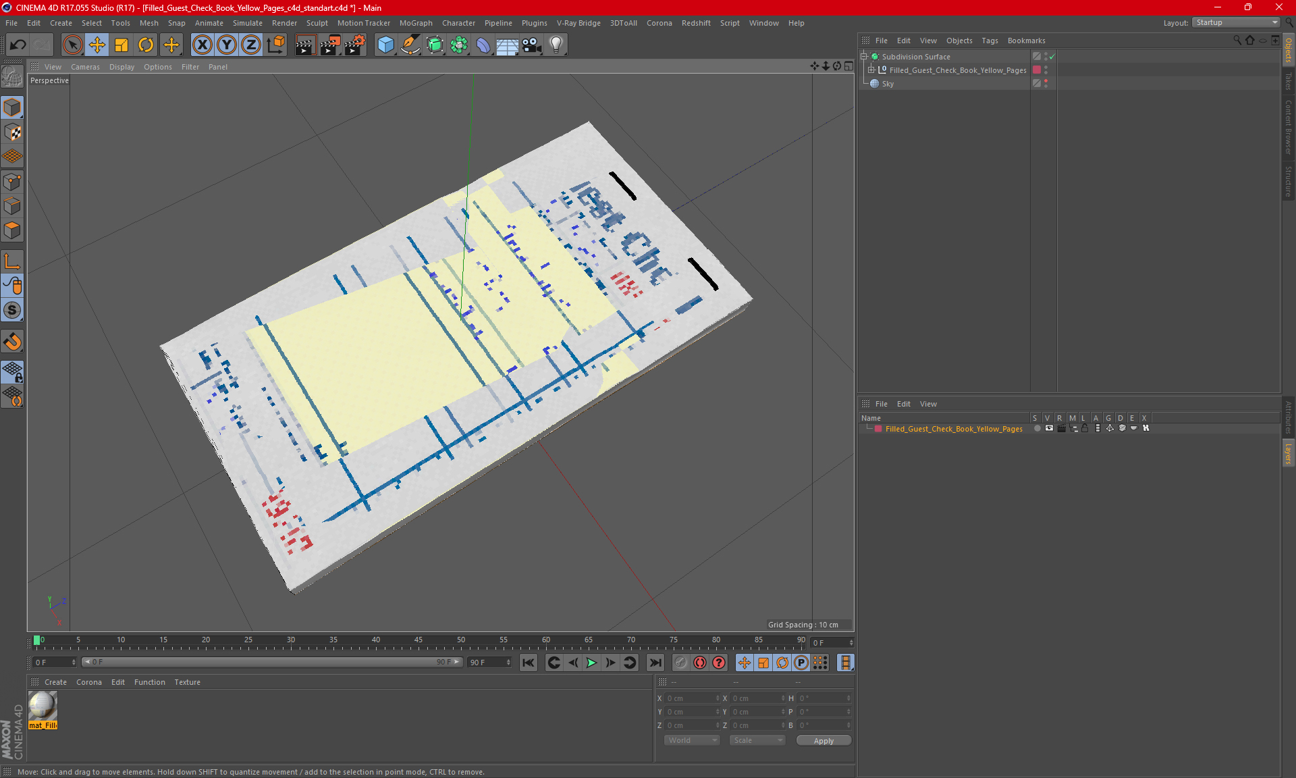Screen dimensions: 1296x778
Task: Switch to Edges mode
Action: coord(12,206)
